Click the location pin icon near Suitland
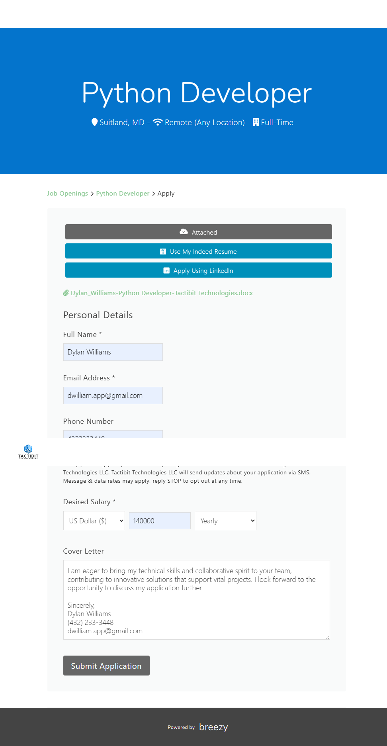Screen dimensions: 387x746 click(x=94, y=122)
